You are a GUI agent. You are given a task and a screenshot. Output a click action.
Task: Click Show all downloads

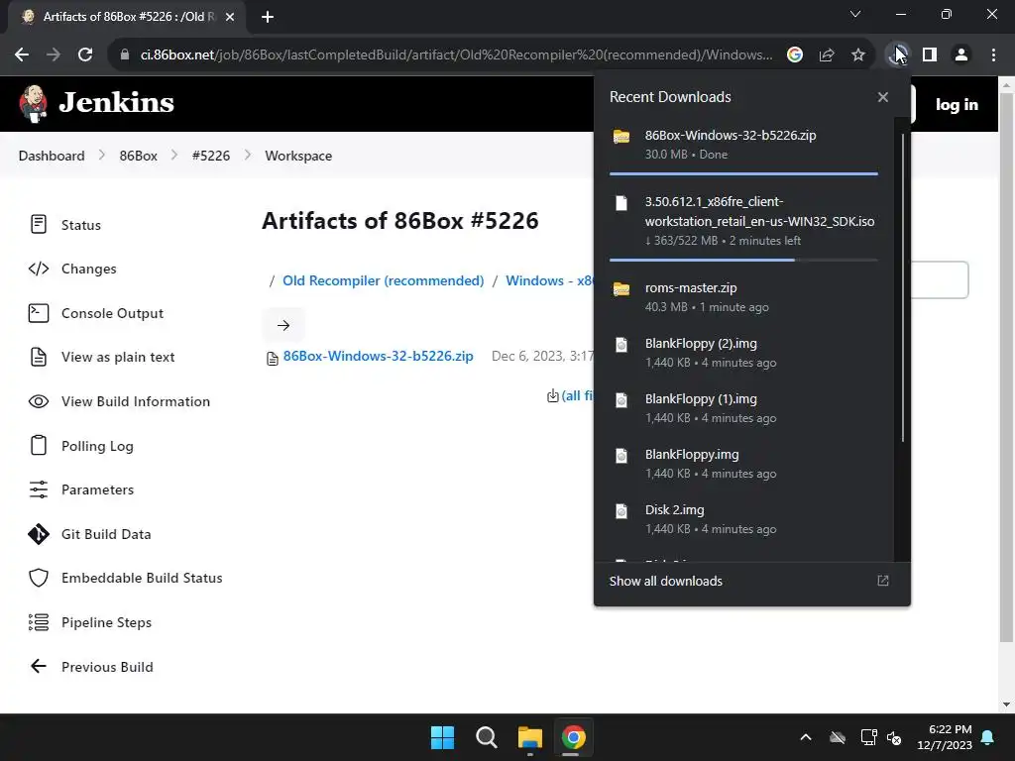(665, 581)
